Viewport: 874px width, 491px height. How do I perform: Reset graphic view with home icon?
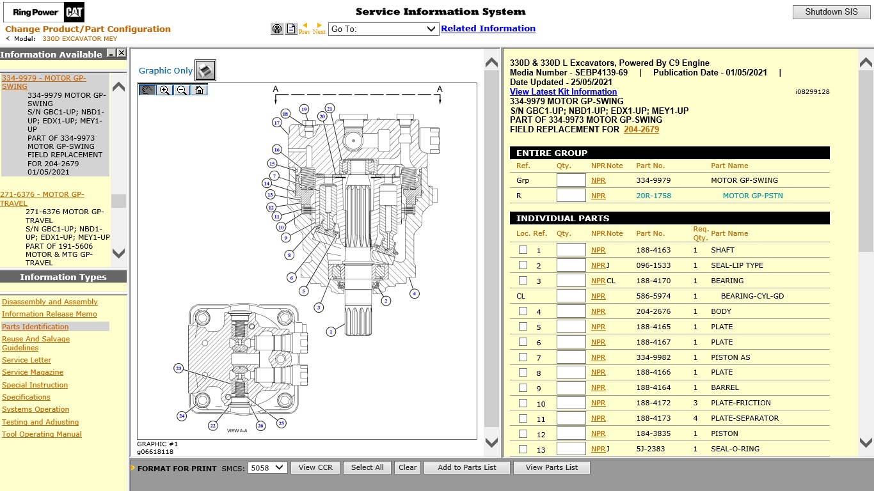tap(200, 90)
